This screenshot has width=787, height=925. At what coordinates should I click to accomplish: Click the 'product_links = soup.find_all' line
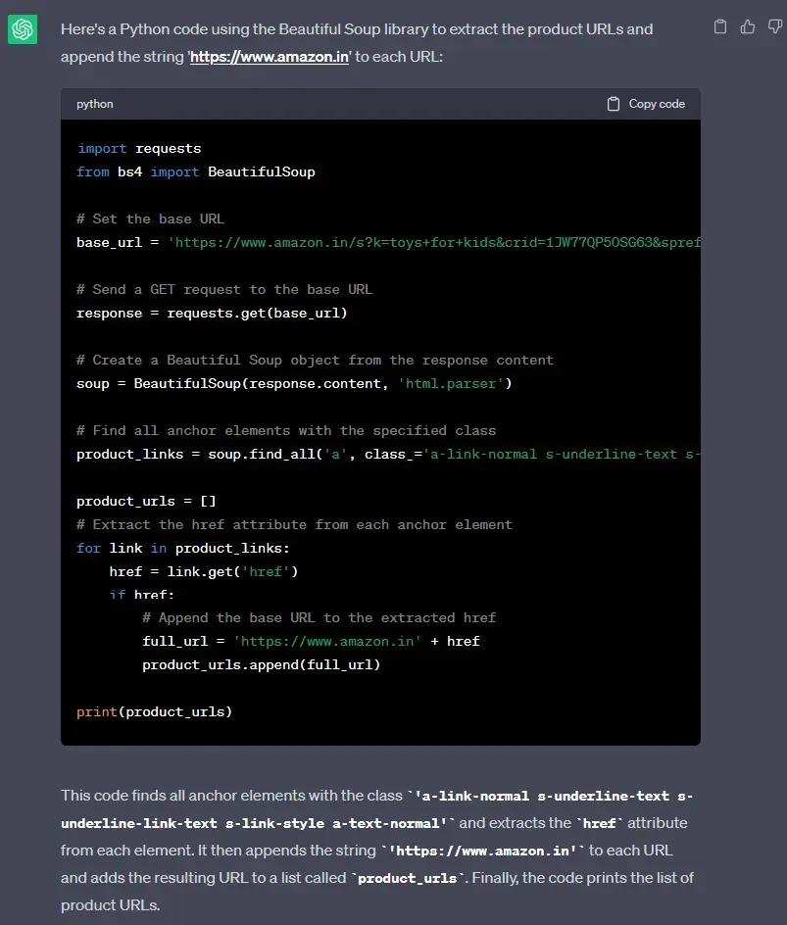click(x=388, y=455)
